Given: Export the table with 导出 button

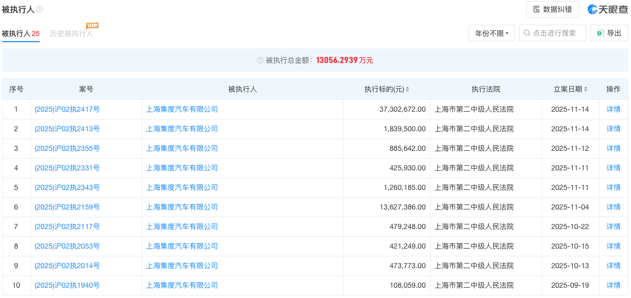Looking at the screenshot, I should pos(609,33).
